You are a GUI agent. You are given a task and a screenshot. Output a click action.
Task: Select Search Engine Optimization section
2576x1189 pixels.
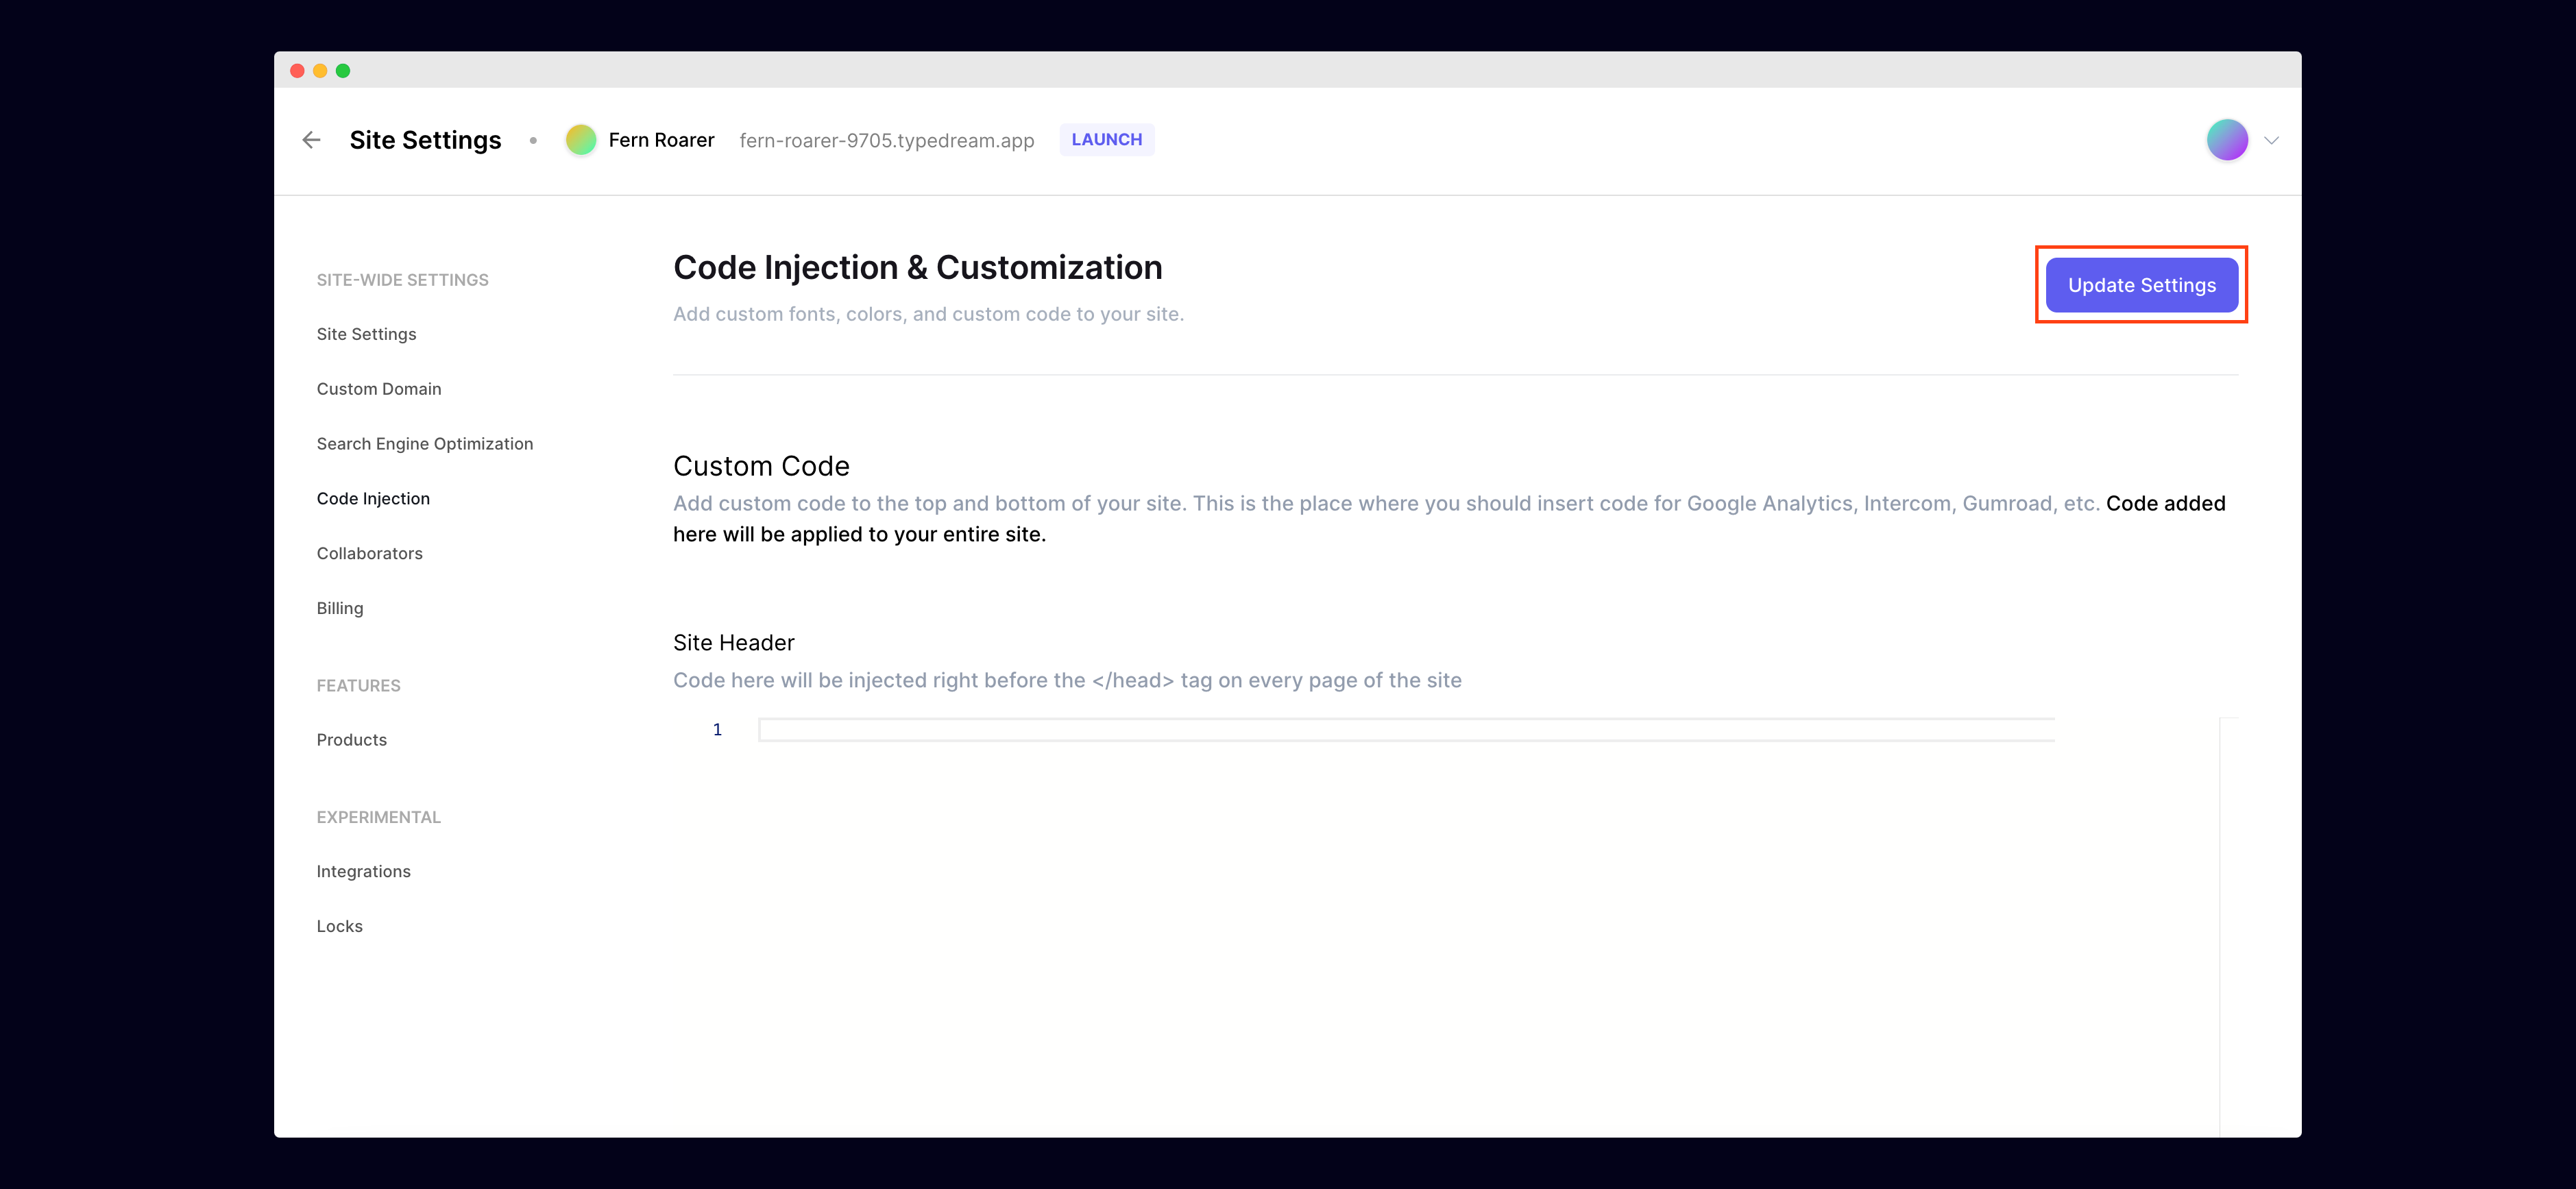click(x=424, y=444)
